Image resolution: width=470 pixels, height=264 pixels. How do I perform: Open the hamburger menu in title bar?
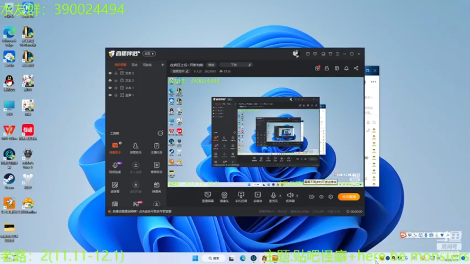click(337, 54)
